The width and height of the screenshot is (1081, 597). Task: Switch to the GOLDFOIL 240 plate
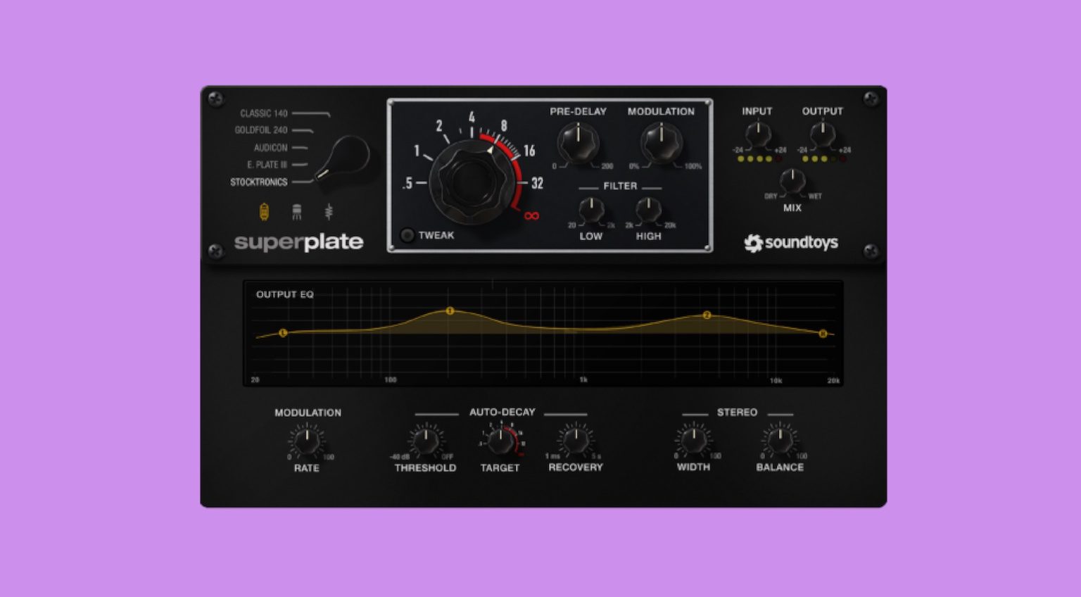(x=261, y=130)
